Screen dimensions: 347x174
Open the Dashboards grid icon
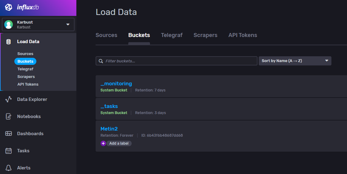9,134
